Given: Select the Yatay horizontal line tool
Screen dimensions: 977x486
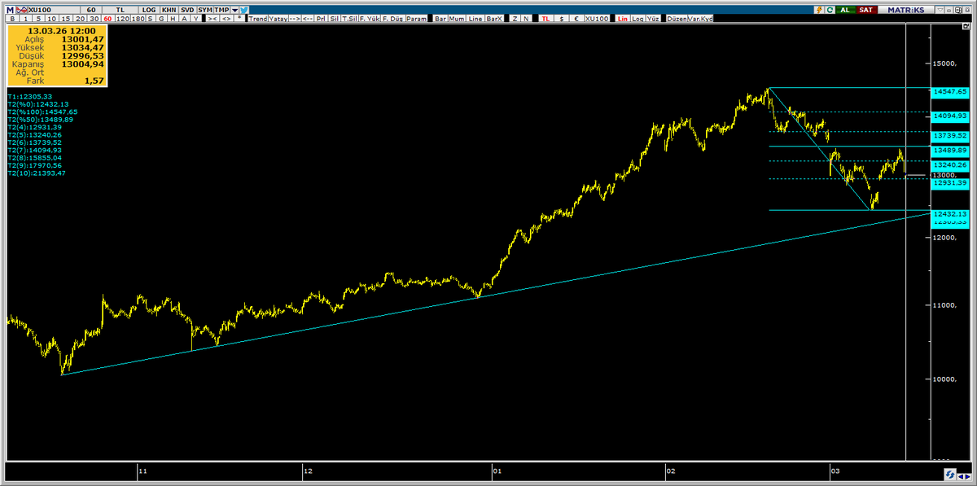Looking at the screenshot, I should tap(278, 19).
